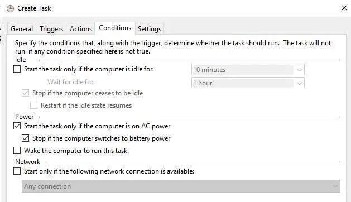Check start only if network connection available
Screen dimensions: 351x202
pyautogui.click(x=17, y=171)
